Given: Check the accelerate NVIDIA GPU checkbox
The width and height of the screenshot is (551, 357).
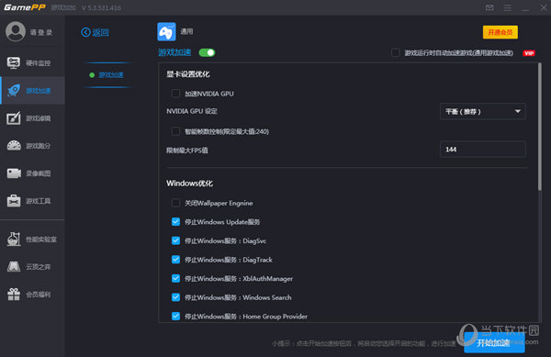Looking at the screenshot, I should pos(175,94).
